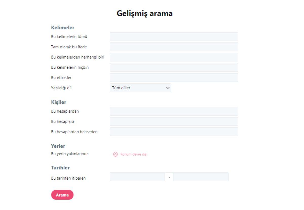The image size is (304, 210).
Task: Click the Arama search button
Action: [62, 195]
